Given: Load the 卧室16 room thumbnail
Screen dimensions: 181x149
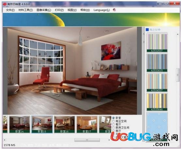Looking at the screenshot, I should pos(65,124).
